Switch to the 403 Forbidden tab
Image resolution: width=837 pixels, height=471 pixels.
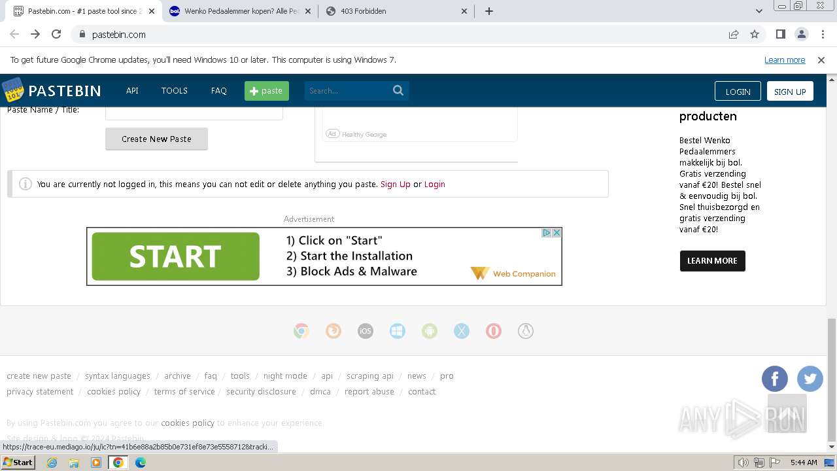(397, 11)
